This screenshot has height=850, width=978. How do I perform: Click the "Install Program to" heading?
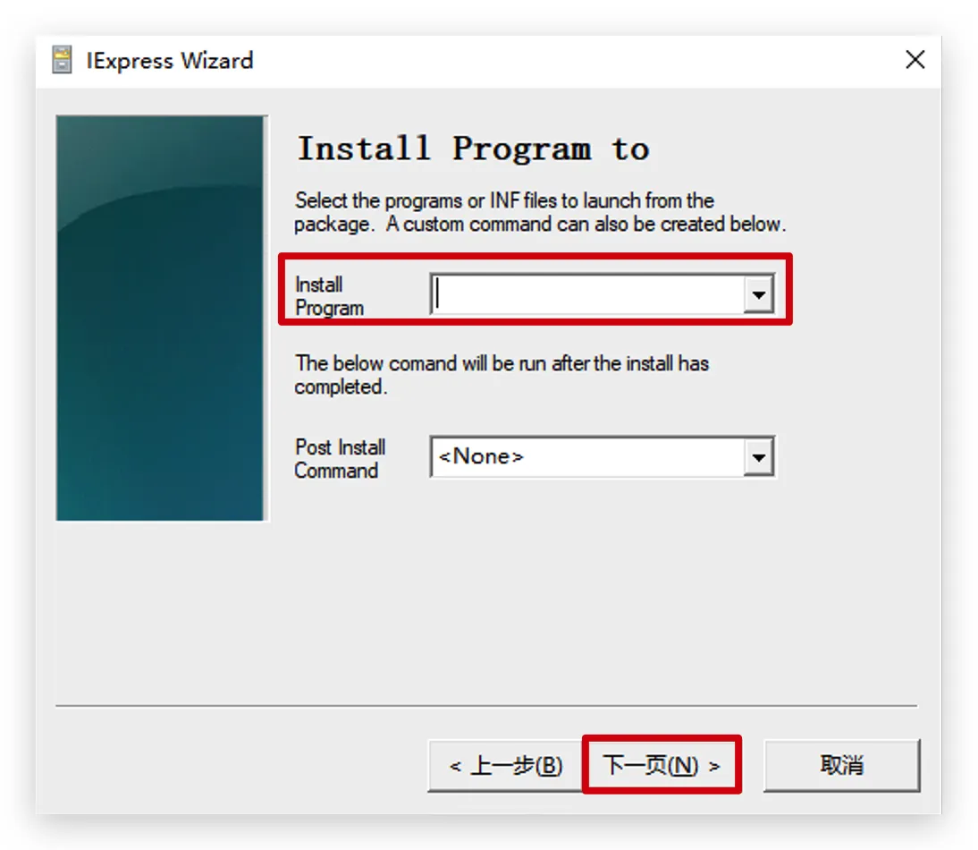(473, 149)
